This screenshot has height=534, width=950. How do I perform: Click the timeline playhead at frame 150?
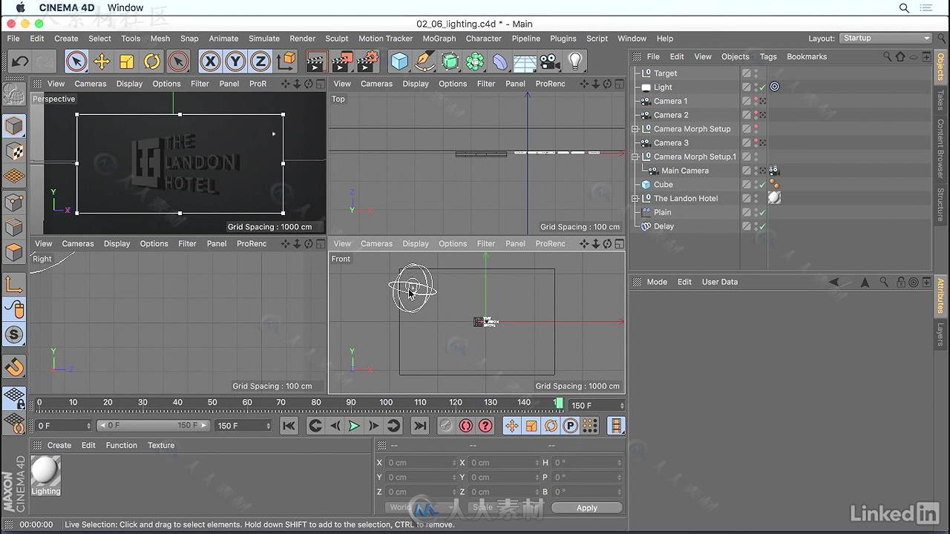[559, 403]
